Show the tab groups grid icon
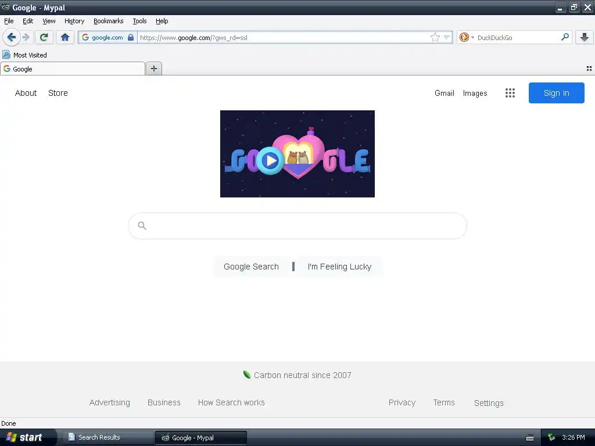The width and height of the screenshot is (595, 446). (x=589, y=69)
